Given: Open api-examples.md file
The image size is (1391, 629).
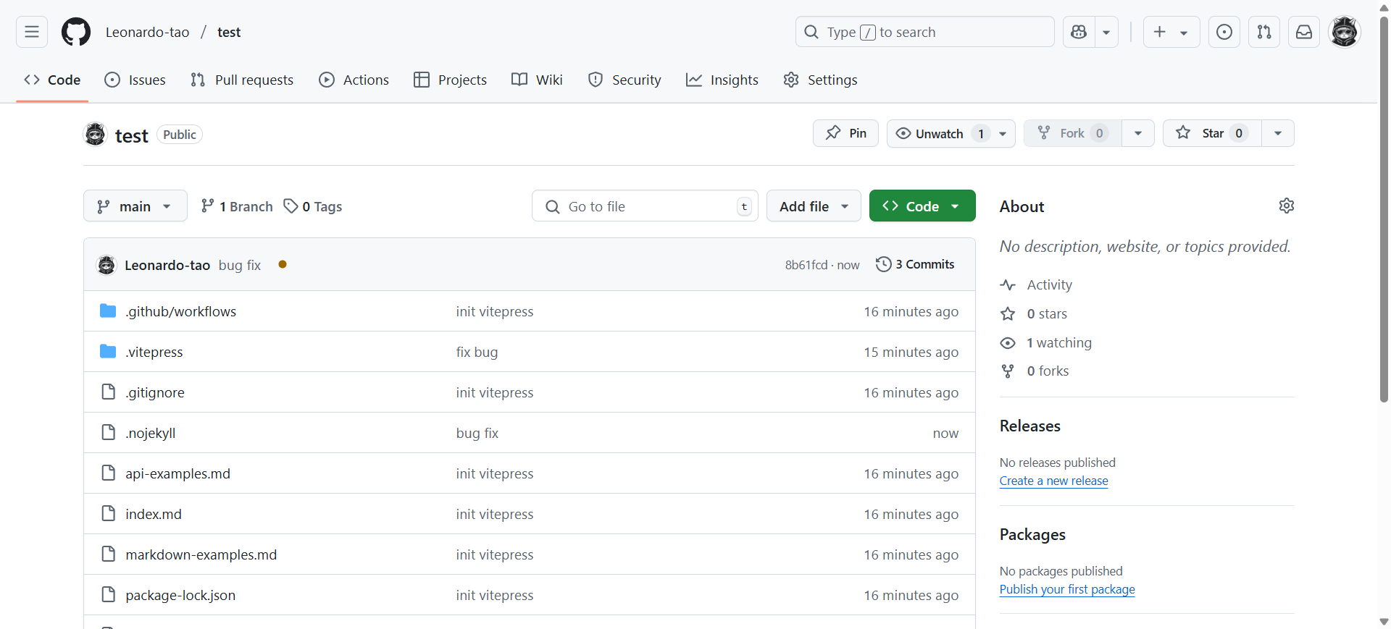Looking at the screenshot, I should pos(177,473).
